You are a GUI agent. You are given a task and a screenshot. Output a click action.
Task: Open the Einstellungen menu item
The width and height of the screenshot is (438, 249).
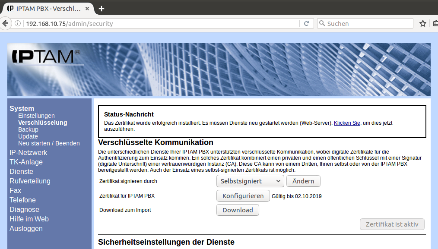(x=36, y=116)
